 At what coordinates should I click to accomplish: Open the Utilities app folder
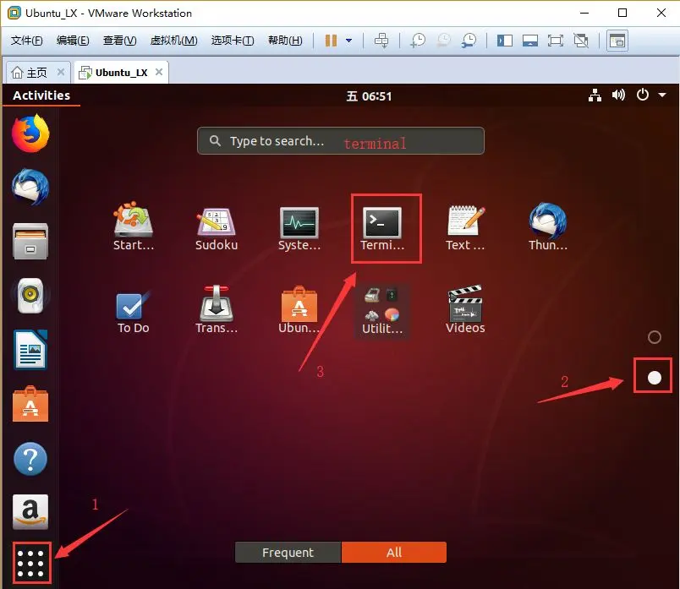[x=382, y=310]
